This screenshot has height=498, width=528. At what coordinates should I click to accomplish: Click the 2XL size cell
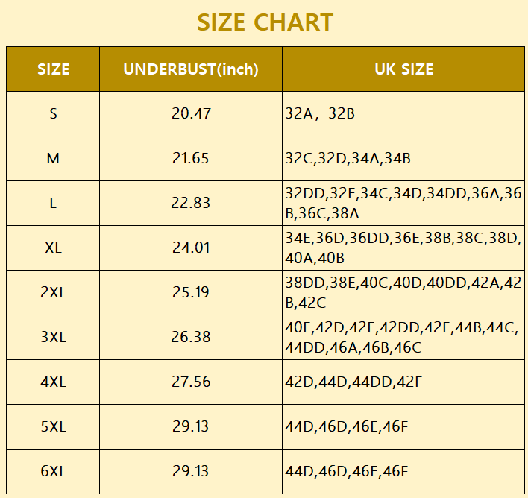pyautogui.click(x=53, y=292)
